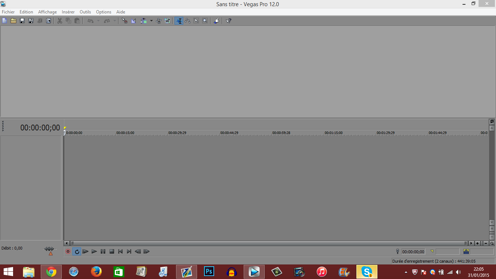The width and height of the screenshot is (496, 279).
Task: Click the timeline vertical zoom-in plus button
Action: pos(492,229)
